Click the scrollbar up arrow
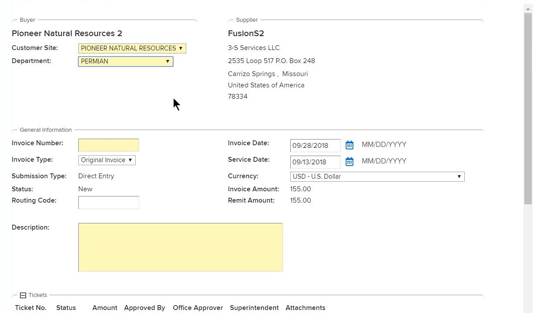 [528, 9]
